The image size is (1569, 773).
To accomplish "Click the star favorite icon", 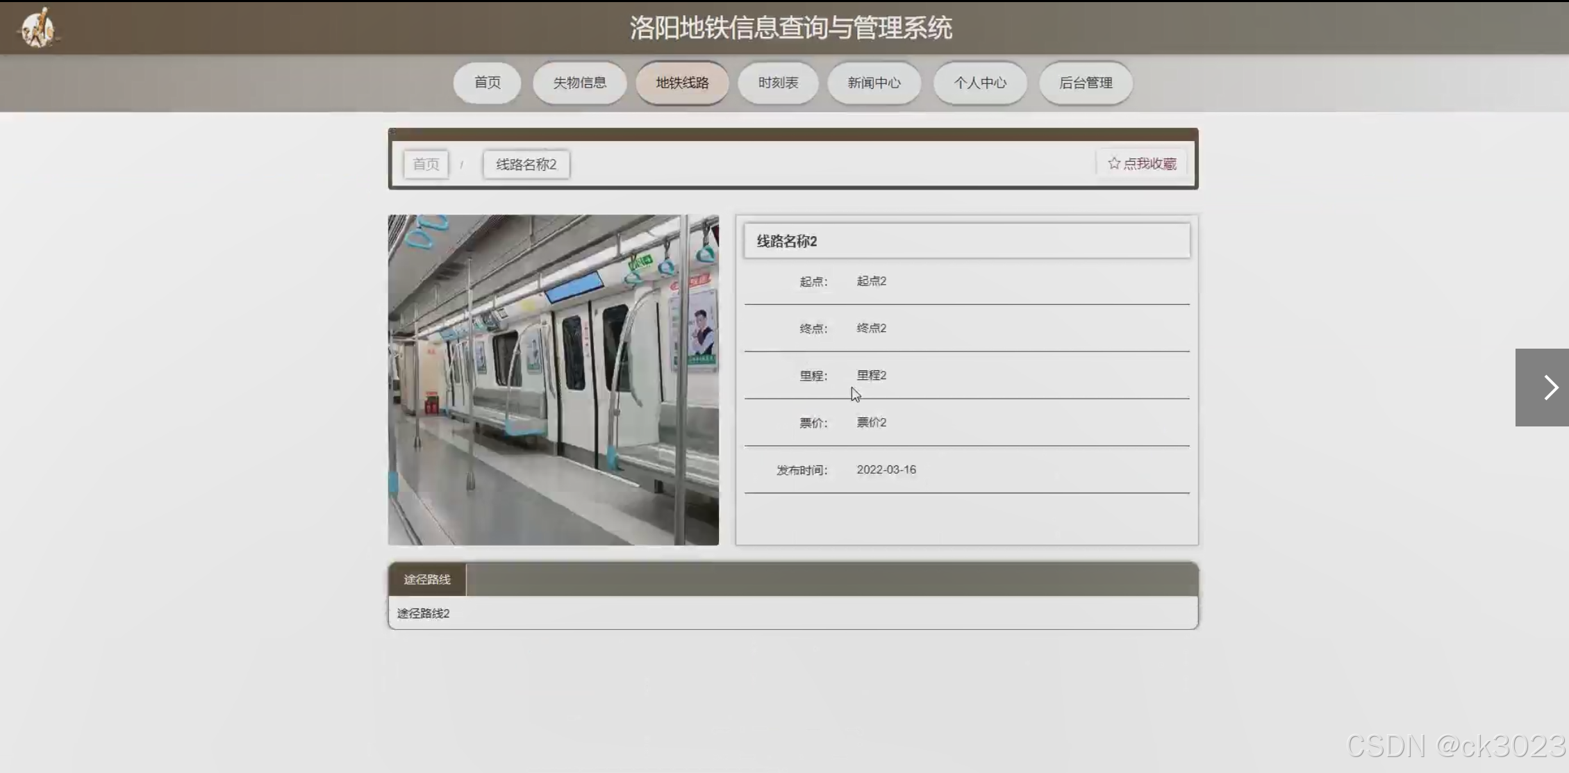I will (x=1114, y=164).
